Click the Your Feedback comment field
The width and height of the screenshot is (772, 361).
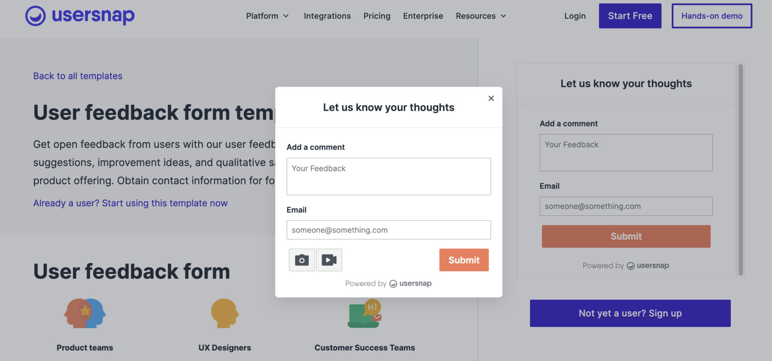tap(388, 176)
